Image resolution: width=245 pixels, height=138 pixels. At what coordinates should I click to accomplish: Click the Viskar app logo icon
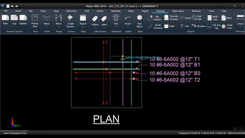(3, 6)
